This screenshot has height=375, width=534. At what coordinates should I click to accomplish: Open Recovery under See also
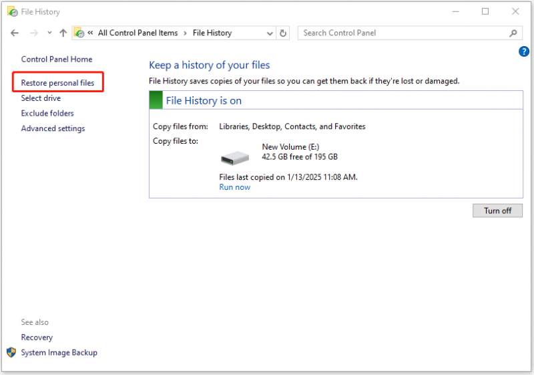click(x=37, y=338)
